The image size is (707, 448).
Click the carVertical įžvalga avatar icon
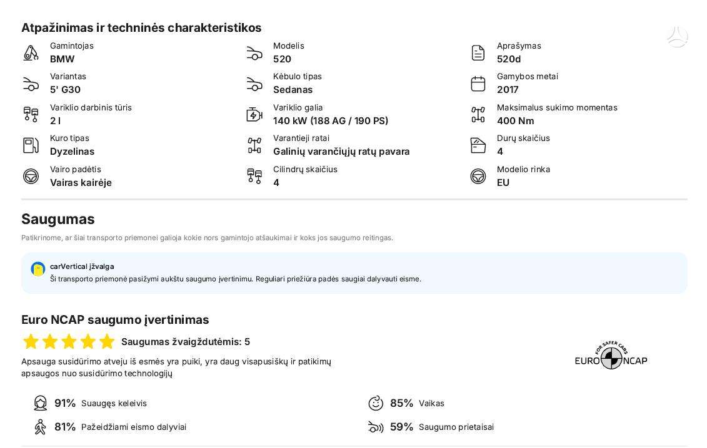38,269
